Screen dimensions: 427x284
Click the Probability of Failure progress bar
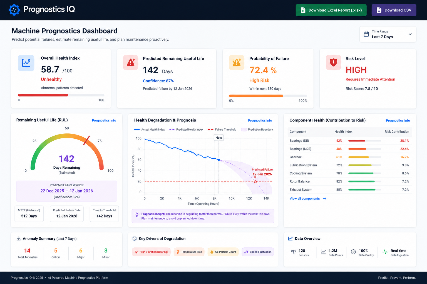268,96
